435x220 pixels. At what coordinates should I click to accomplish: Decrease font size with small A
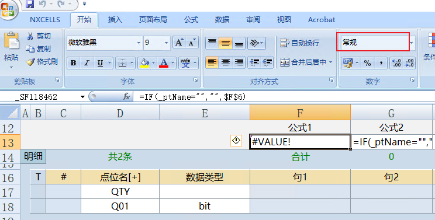[192, 43]
